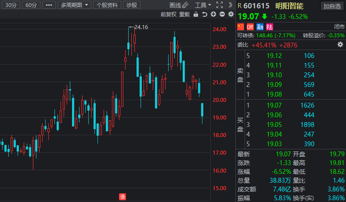Open the 多周期图 dropdown

(x=75, y=5)
